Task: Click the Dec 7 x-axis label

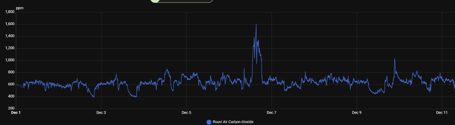Action: pos(272,113)
